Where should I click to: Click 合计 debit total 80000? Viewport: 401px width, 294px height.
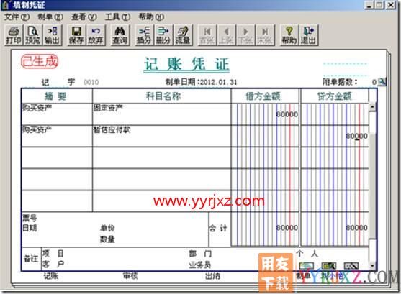click(x=287, y=228)
